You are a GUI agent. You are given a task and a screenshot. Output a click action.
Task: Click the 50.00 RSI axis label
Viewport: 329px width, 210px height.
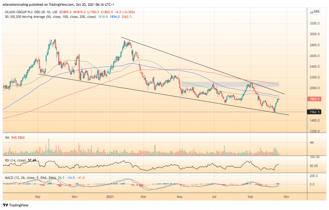pyautogui.click(x=314, y=166)
